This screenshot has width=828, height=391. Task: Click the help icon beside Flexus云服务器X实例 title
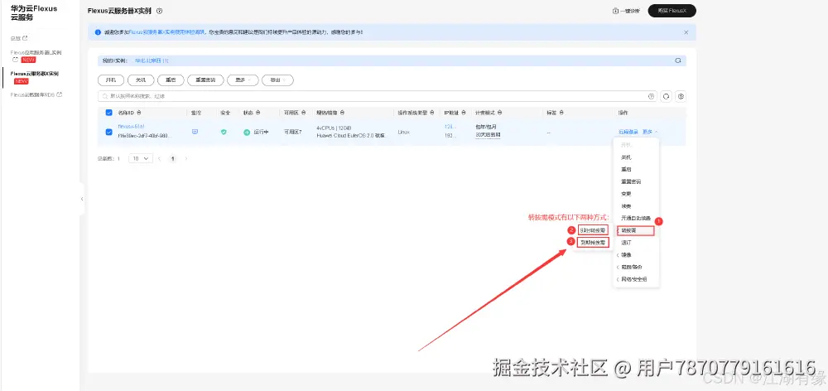tap(160, 11)
